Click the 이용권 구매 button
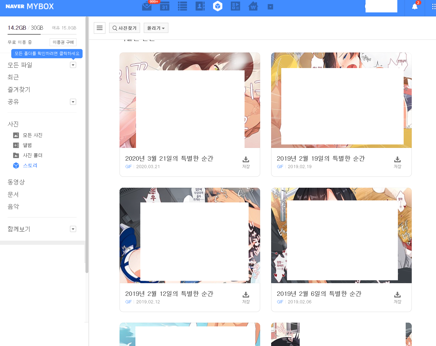 click(63, 42)
